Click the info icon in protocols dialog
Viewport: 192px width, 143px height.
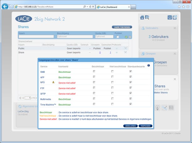[148, 66]
